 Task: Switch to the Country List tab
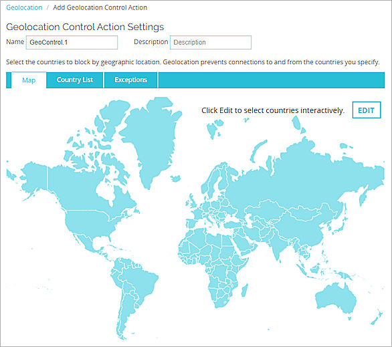[75, 80]
